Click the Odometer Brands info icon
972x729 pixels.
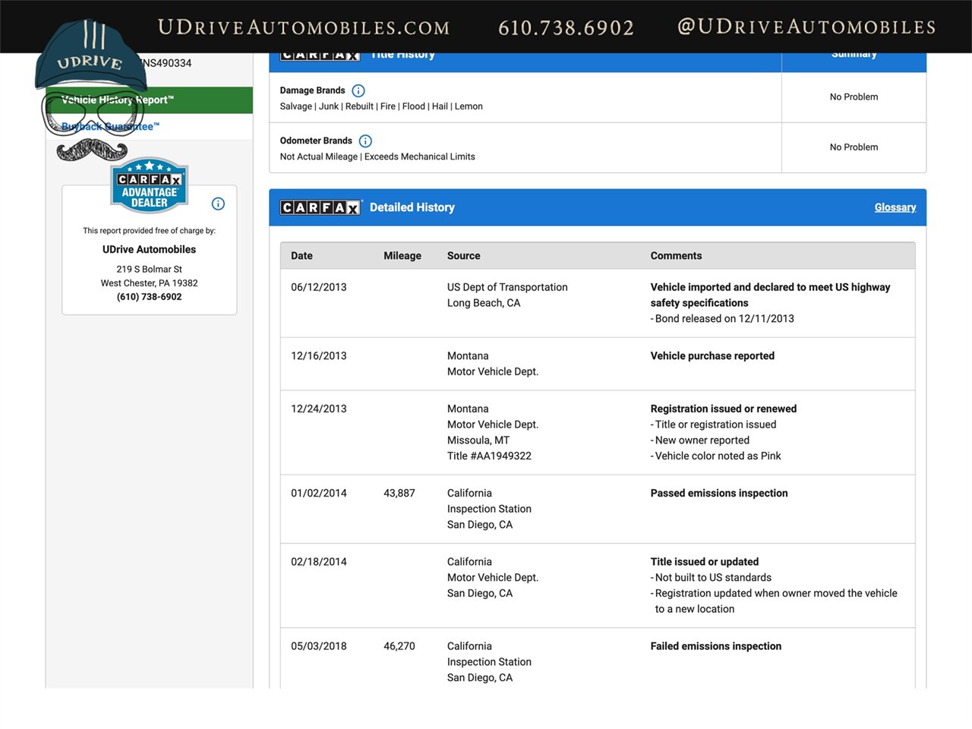[x=365, y=141]
